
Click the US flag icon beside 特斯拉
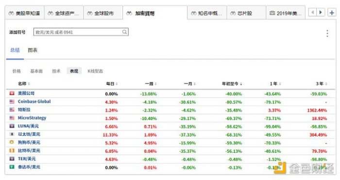[12, 110]
